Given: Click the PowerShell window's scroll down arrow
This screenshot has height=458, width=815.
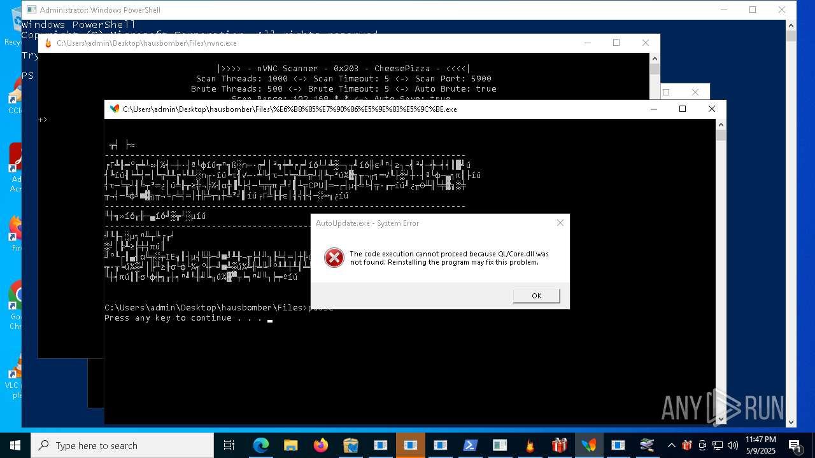Looking at the screenshot, I should coord(791,422).
